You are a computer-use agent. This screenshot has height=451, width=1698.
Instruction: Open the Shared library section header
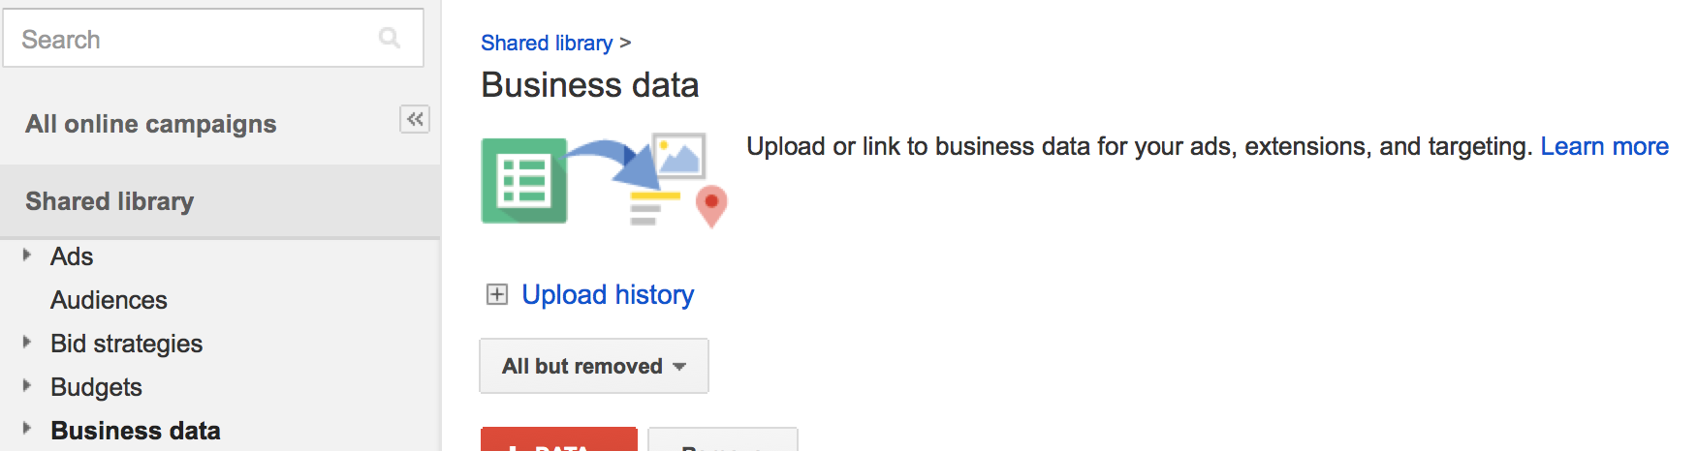[x=220, y=201]
